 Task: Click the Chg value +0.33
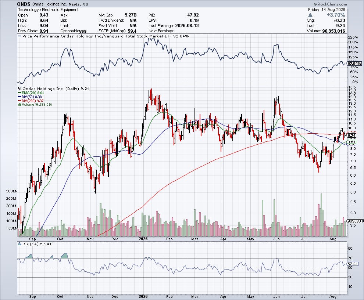(339, 21)
